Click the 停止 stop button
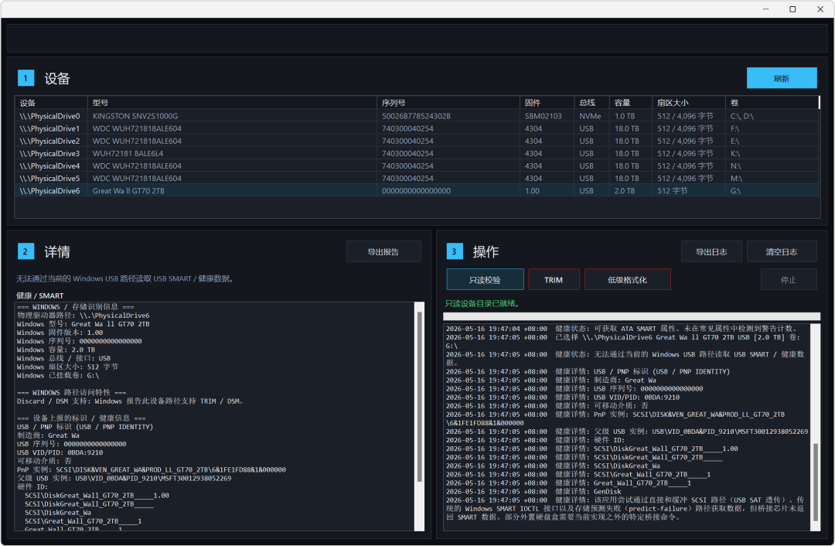This screenshot has width=835, height=546. click(788, 280)
